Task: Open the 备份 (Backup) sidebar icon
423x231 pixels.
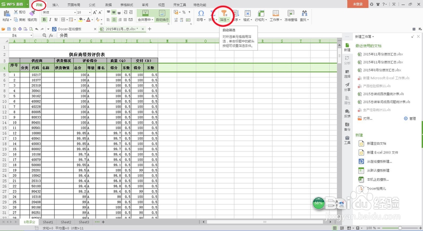Action: point(347,126)
